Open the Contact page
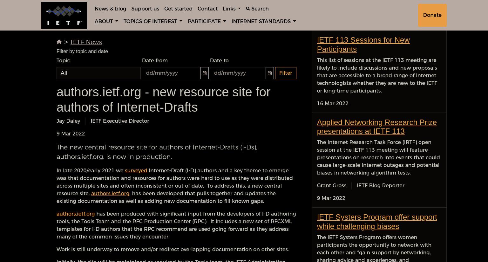The image size is (488, 262). point(207,9)
